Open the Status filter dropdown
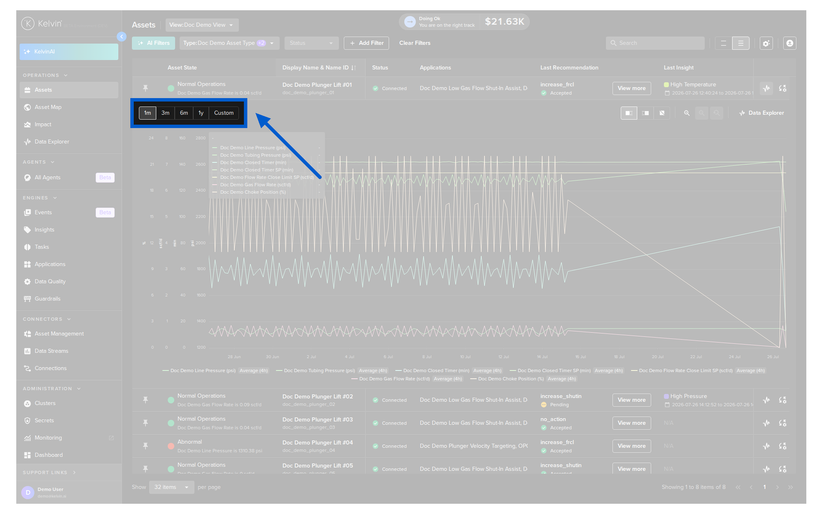The image size is (823, 514). 311,43
